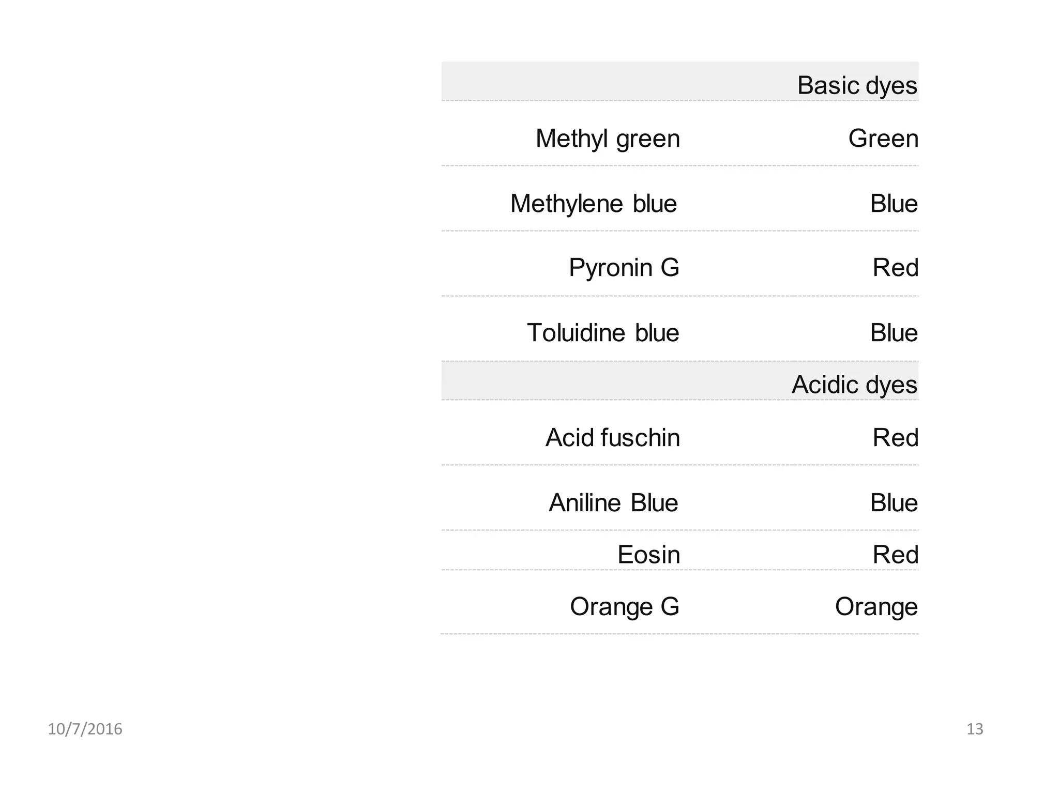Click the date 10/7/2016 in the footer
1059x794 pixels.
85,729
